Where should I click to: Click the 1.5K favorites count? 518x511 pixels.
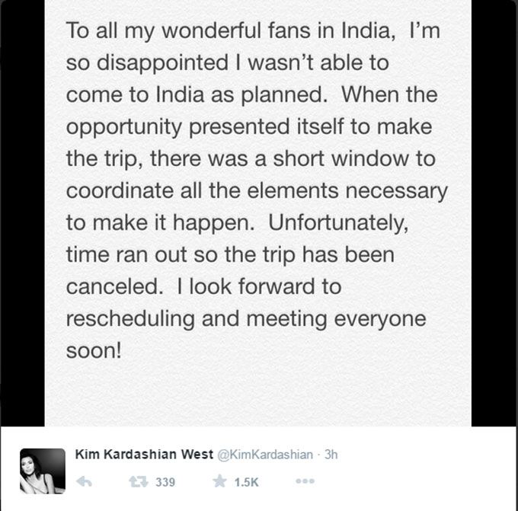coord(247,482)
